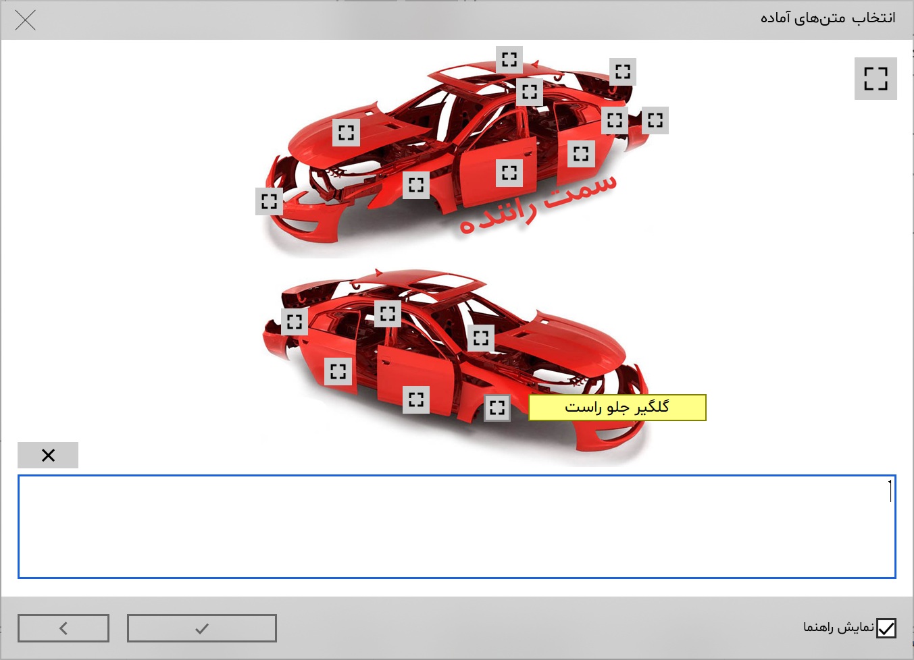
Task: Toggle the نمایش راهنما checkbox
Action: [886, 628]
